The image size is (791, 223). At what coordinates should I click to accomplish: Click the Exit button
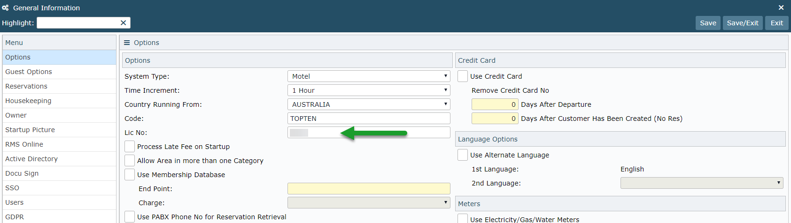tap(776, 23)
